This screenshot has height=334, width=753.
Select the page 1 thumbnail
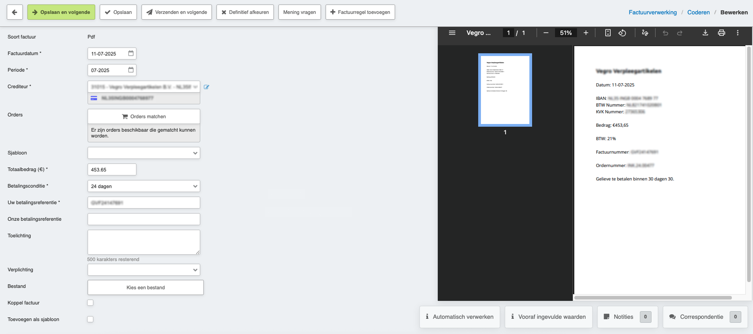[x=505, y=90]
